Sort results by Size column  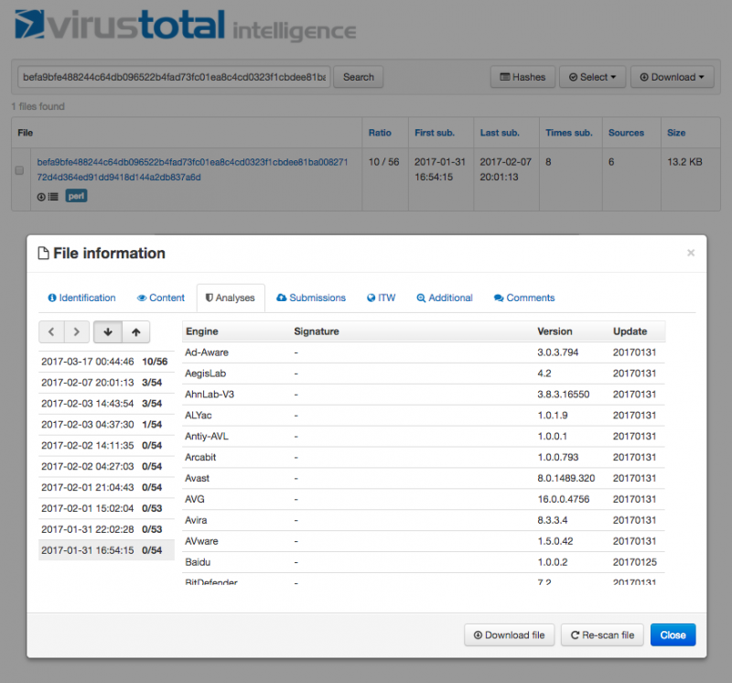[676, 133]
